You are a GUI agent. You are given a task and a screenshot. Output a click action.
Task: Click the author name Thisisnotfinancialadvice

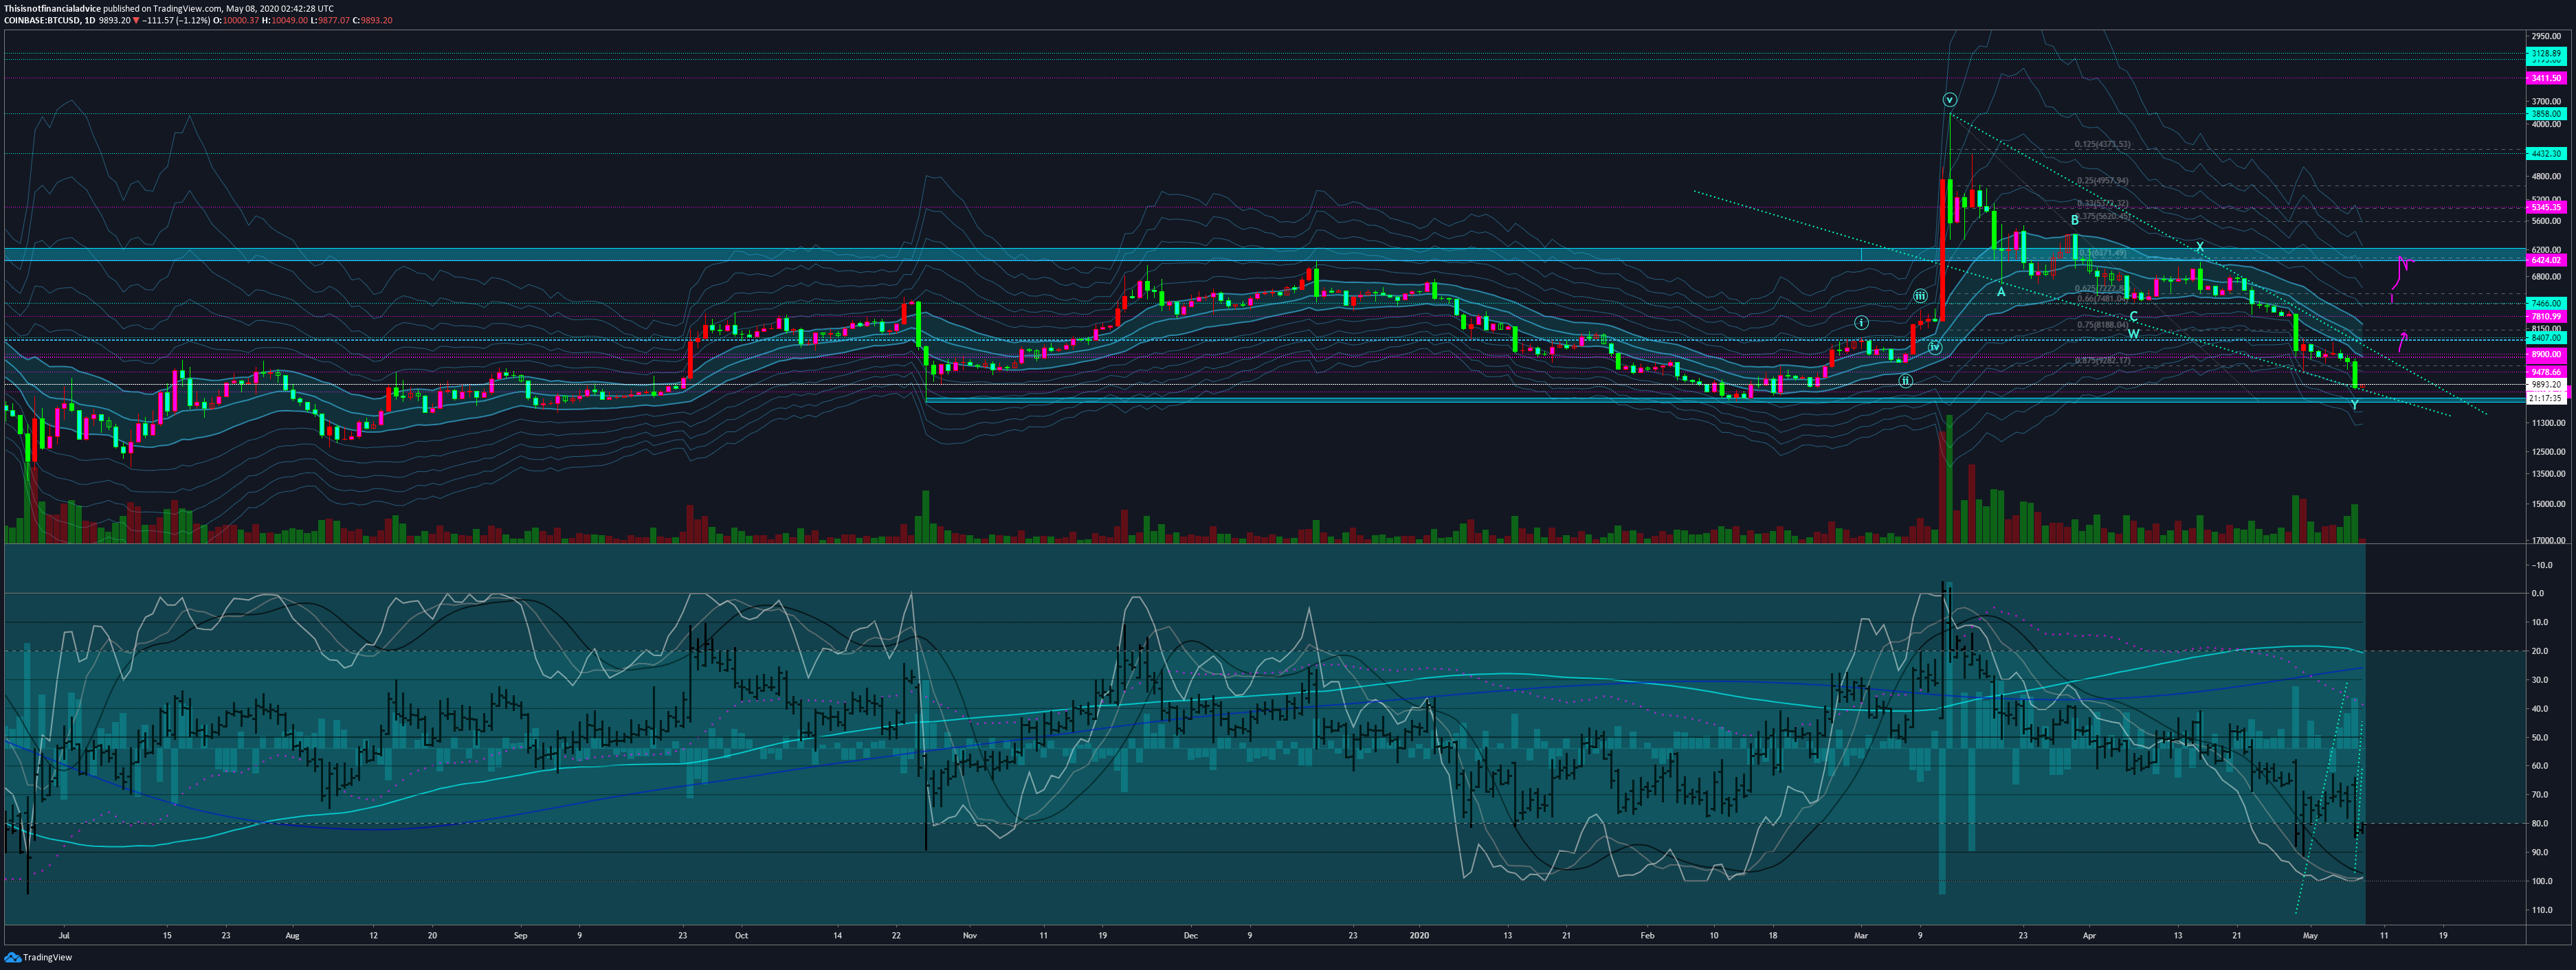(x=52, y=8)
